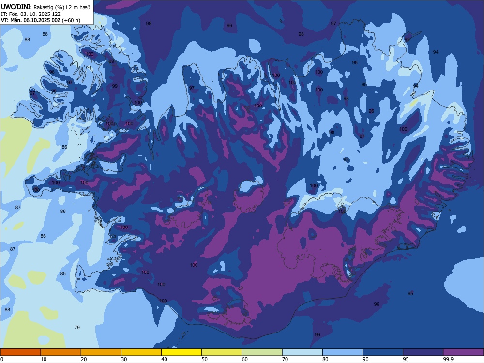Select the pale yellow 50–60 legend swatch
The width and height of the screenshot is (484, 363).
pos(222,352)
